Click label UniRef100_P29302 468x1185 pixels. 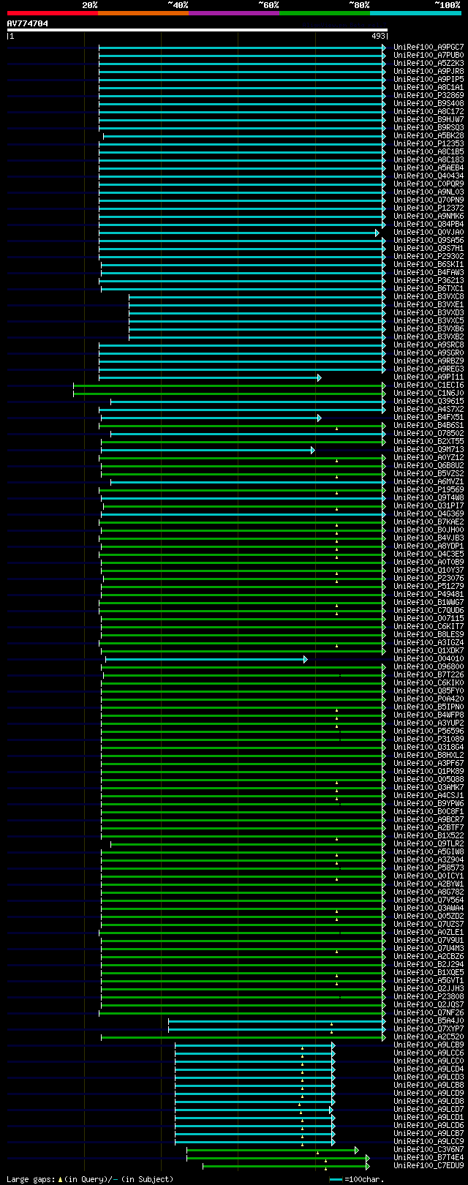tap(429, 257)
